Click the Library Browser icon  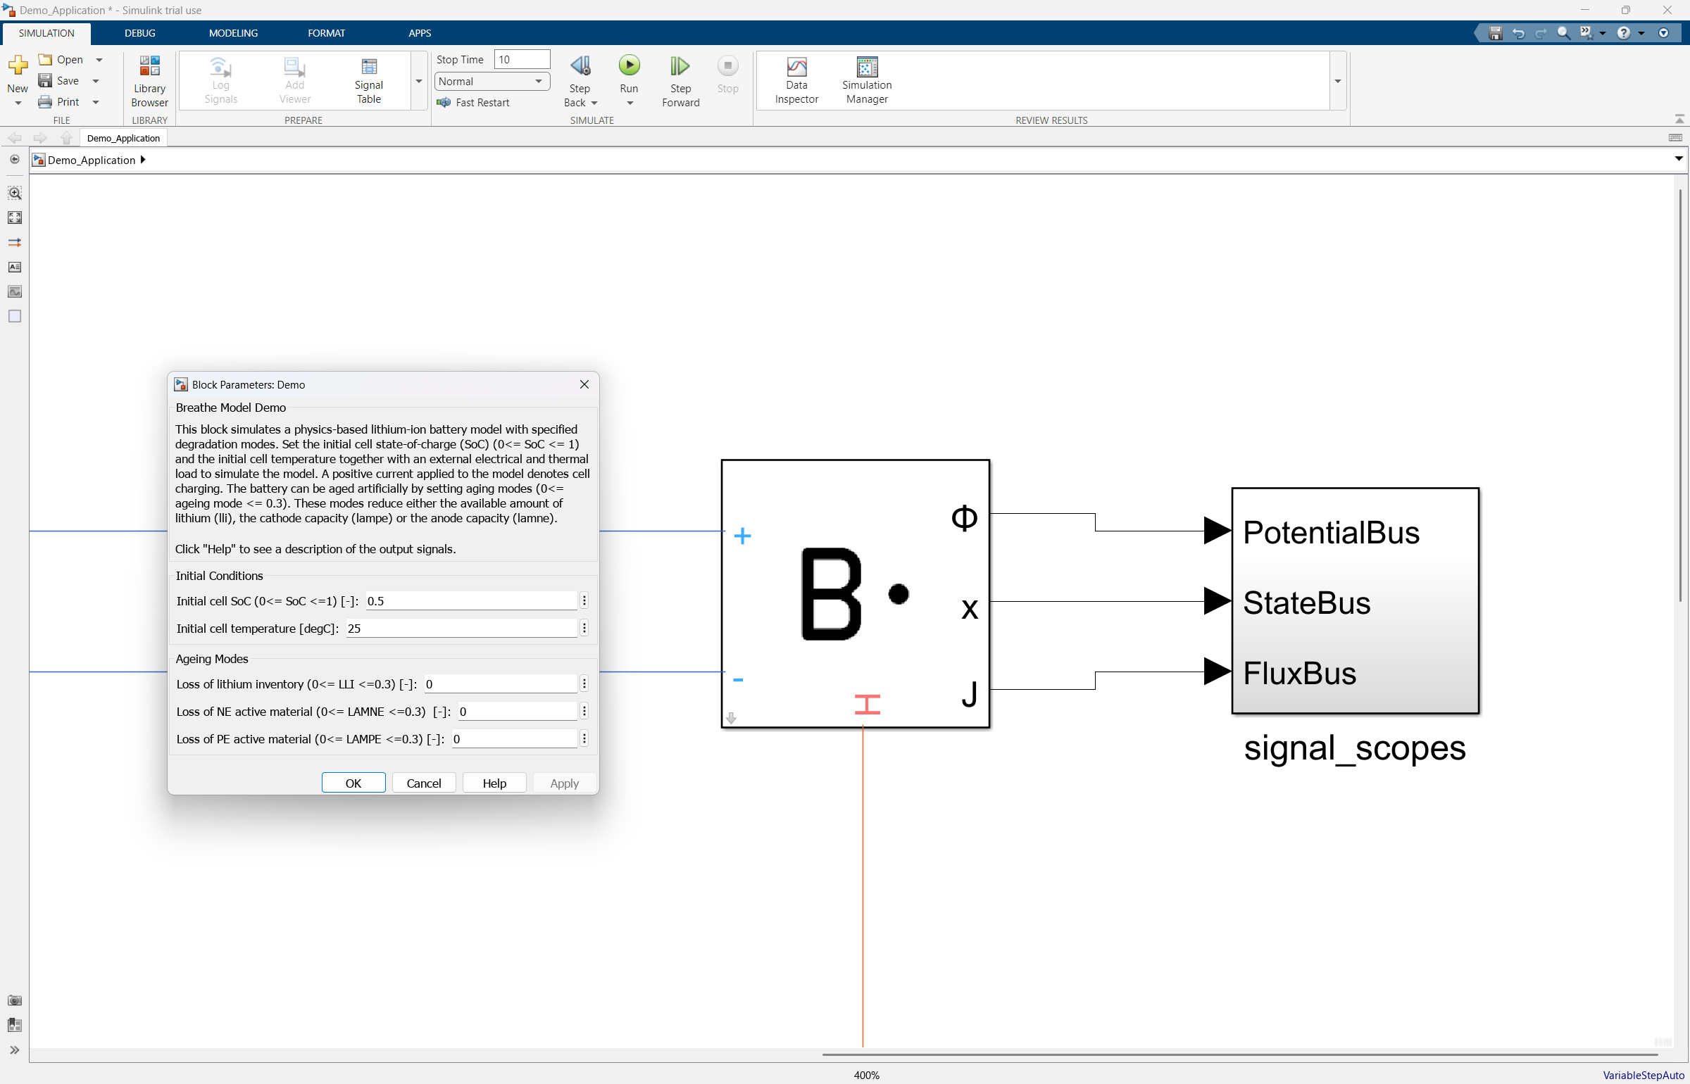(x=149, y=66)
